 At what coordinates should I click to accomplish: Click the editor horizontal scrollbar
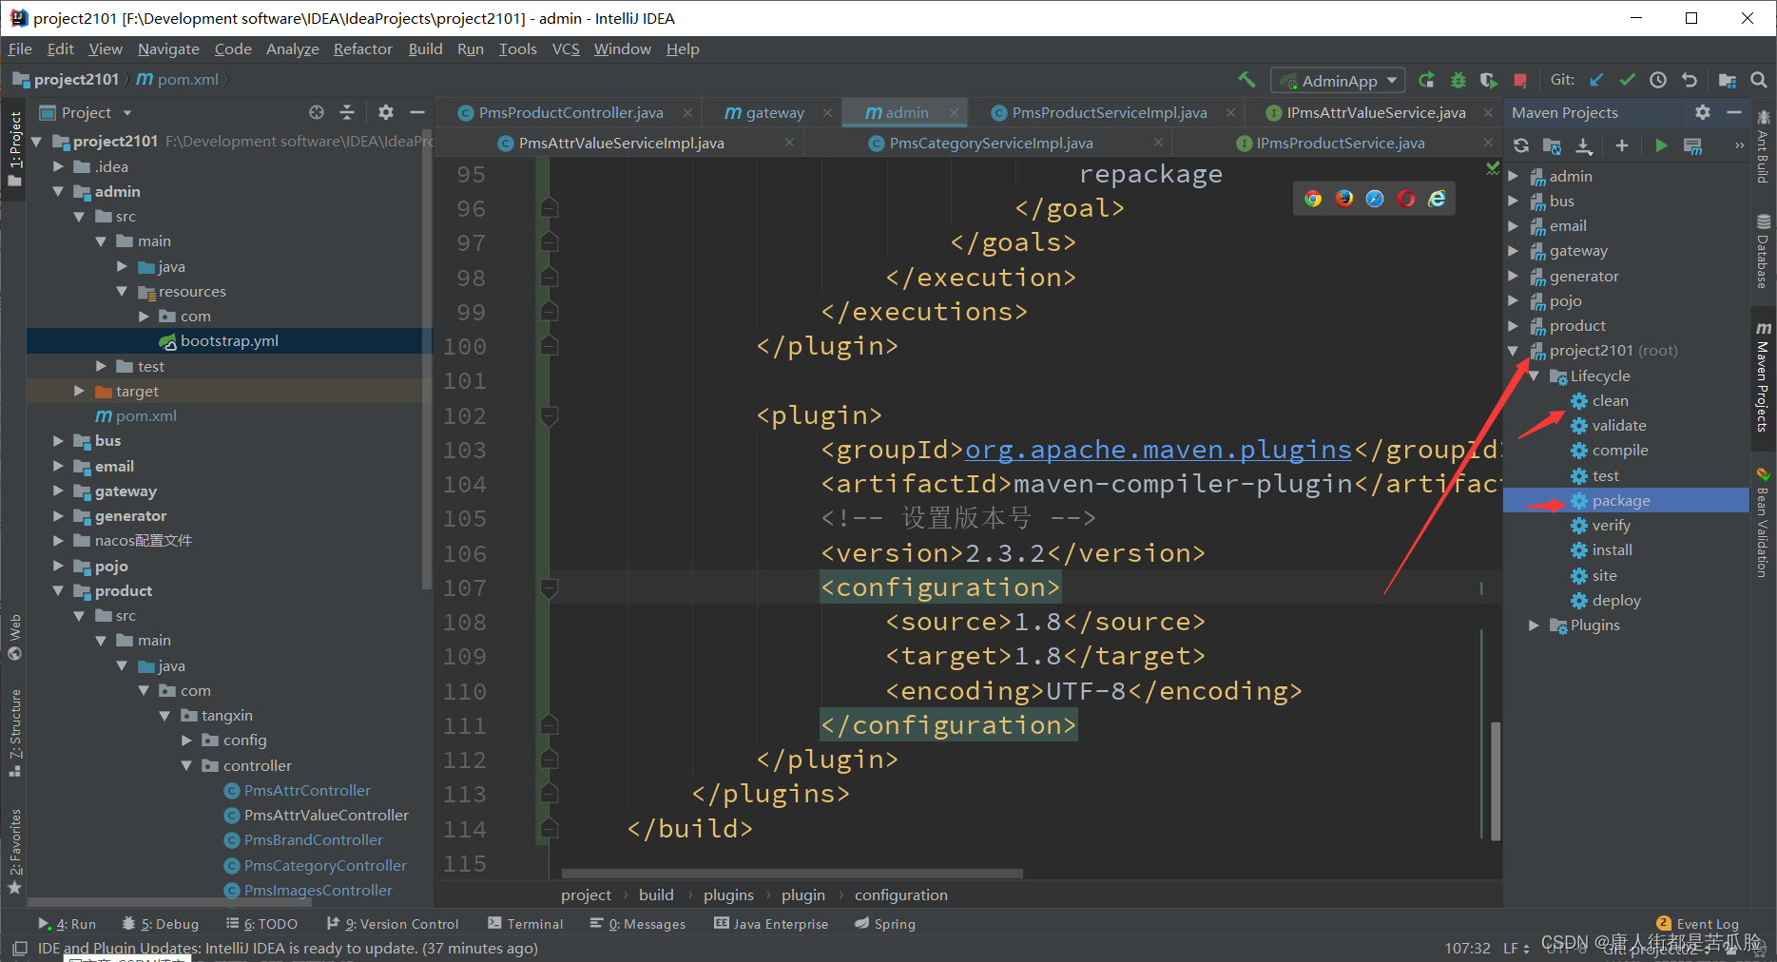(792, 873)
